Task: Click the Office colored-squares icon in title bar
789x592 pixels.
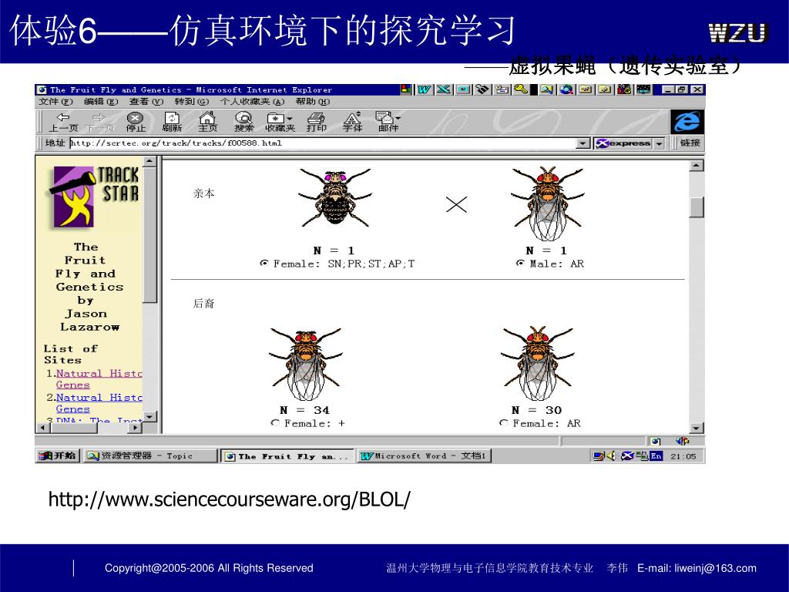Action: [x=405, y=89]
